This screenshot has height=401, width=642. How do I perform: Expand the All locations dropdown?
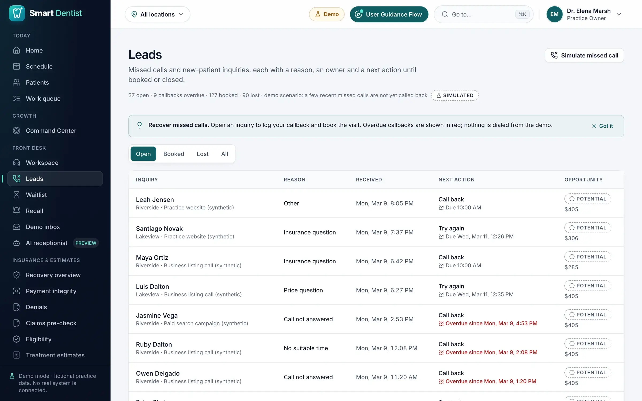coord(158,14)
